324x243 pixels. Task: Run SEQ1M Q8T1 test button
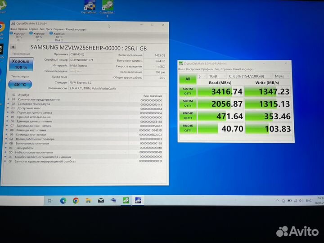[x=188, y=91]
